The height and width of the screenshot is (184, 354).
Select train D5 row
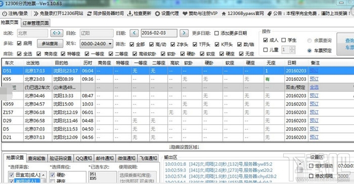(178, 129)
